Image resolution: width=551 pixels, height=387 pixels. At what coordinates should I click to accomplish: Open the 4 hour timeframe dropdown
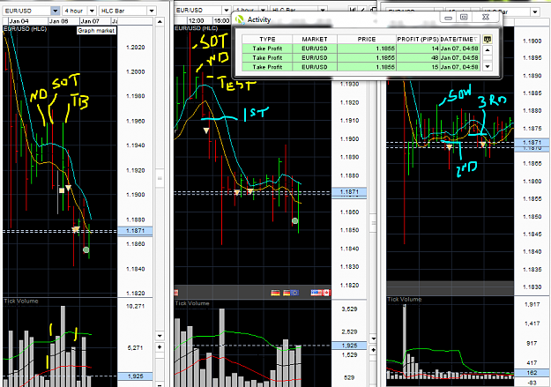coord(92,11)
